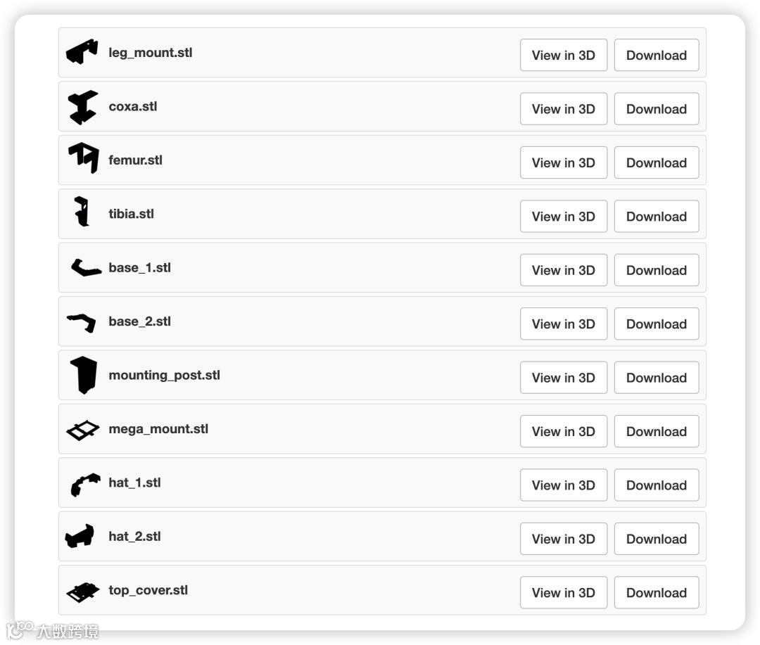
Task: Select the hat_2.stl file name
Action: [134, 536]
